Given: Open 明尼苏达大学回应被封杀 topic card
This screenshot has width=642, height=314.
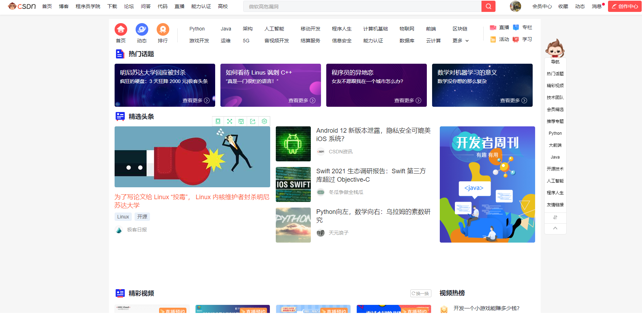Looking at the screenshot, I should point(165,85).
